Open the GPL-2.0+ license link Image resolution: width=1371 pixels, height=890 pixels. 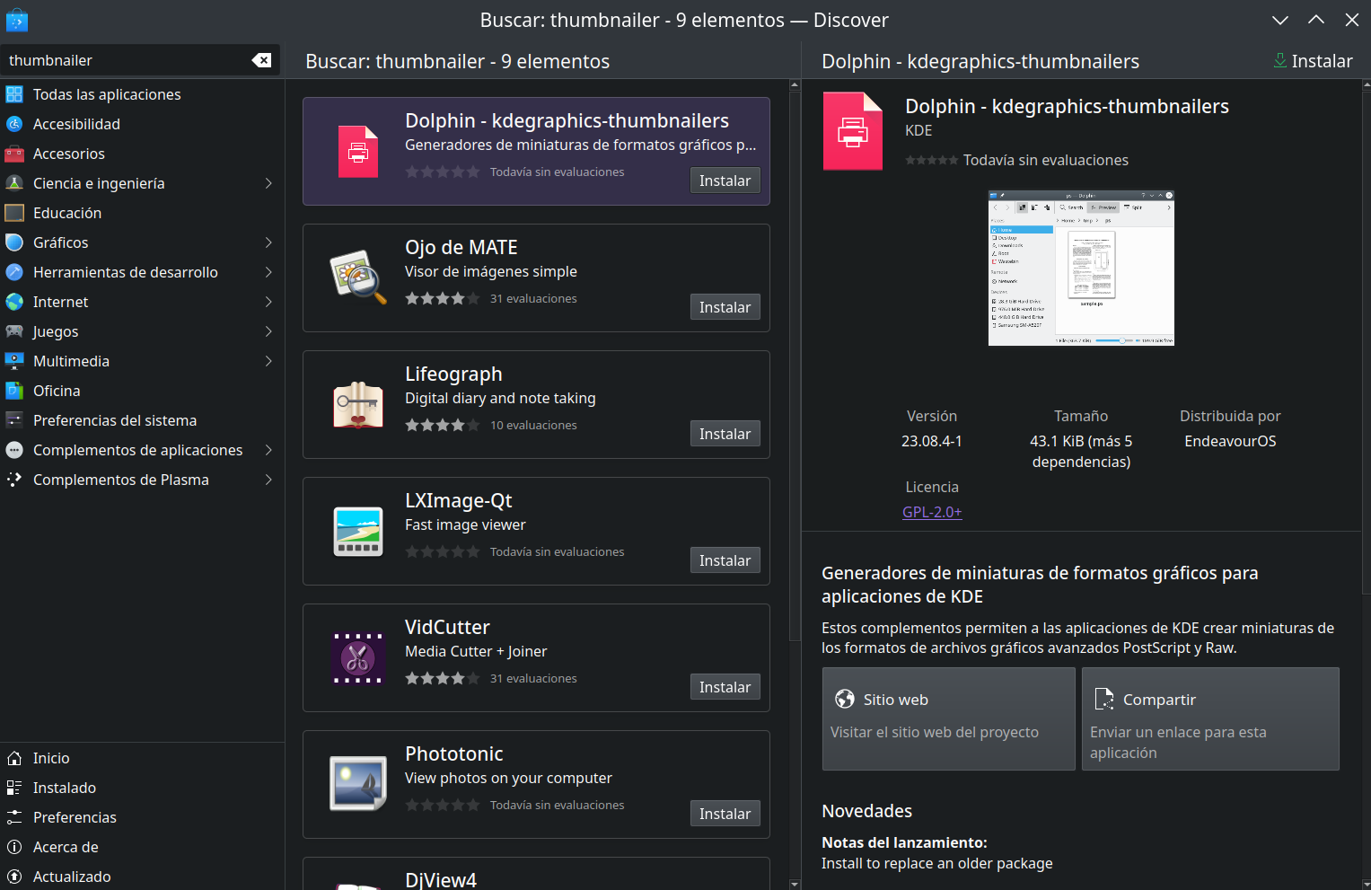coord(932,512)
